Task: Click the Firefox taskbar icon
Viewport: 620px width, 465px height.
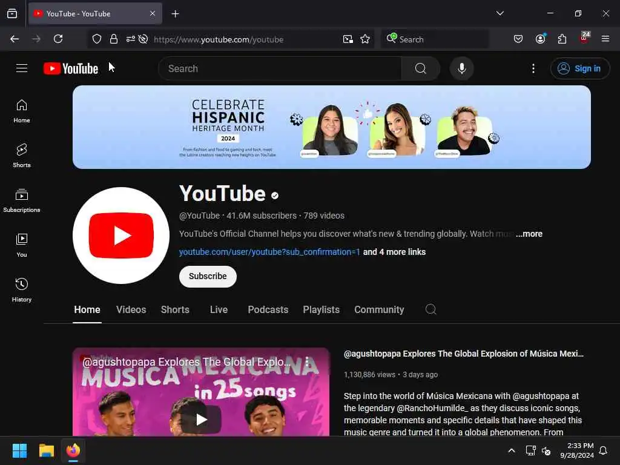Action: [x=73, y=450]
